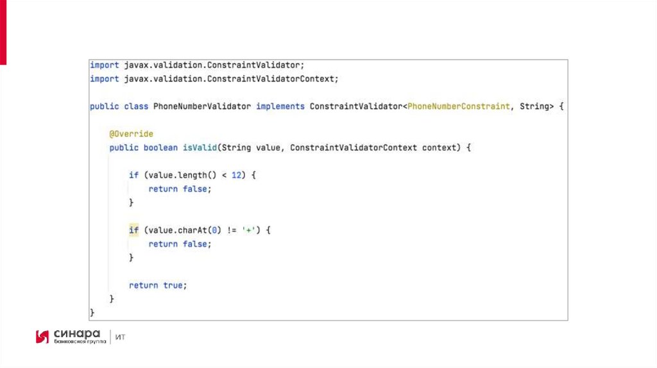
Task: Click the highlighted if keyword before charAt
Action: (133, 230)
